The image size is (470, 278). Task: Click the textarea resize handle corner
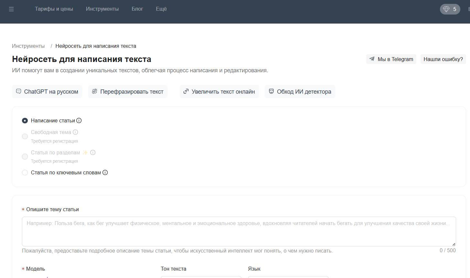454,244
